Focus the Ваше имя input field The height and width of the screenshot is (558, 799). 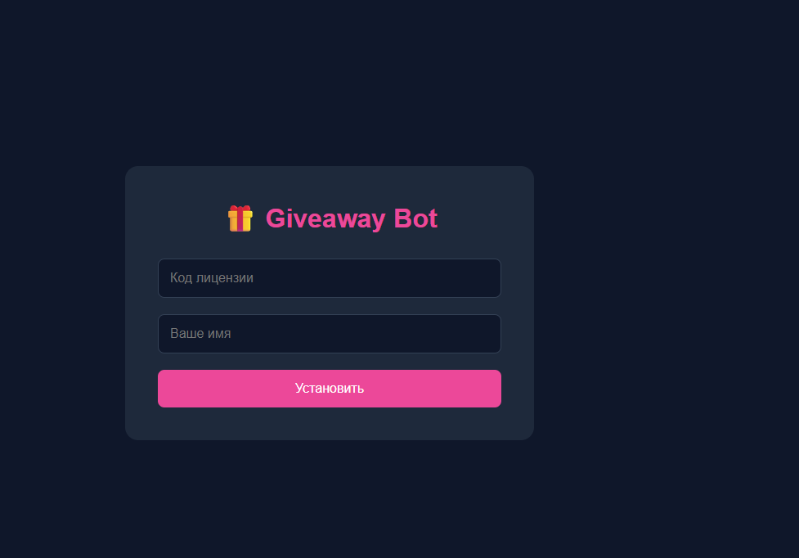[x=330, y=334]
